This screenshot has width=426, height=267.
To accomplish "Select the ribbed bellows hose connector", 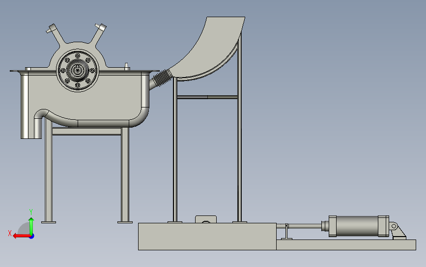I will pyautogui.click(x=163, y=78).
